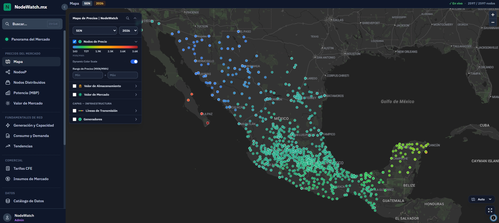Click the SEN badge in header
Viewport: 499px width, 223px height.
(87, 3)
